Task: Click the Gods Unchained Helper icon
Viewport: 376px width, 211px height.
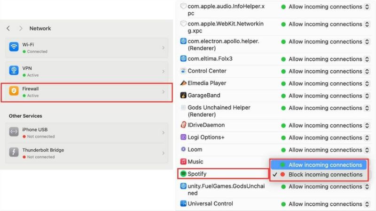Action: (x=183, y=107)
